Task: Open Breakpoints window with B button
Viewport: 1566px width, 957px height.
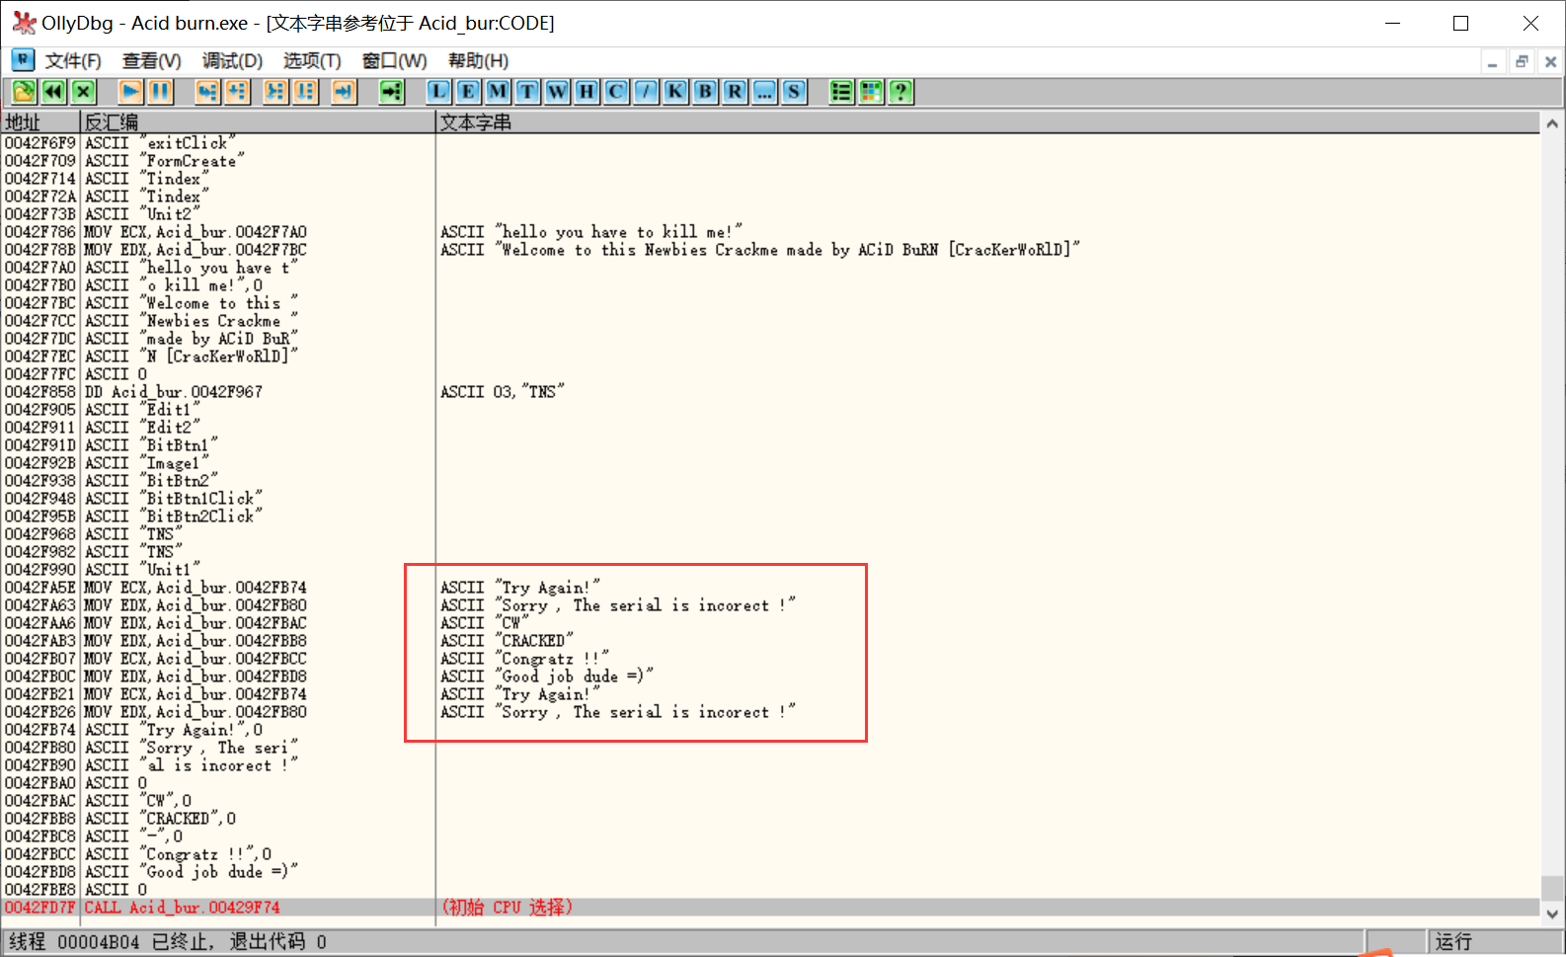Action: click(x=705, y=92)
